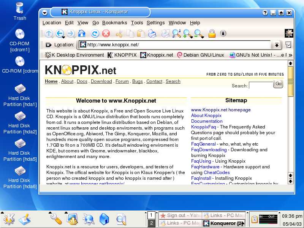Open the KnoppixFaq sitemap link
This screenshot has width=304, height=228.
(203, 127)
